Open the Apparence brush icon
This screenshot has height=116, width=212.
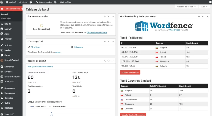coord(2,88)
